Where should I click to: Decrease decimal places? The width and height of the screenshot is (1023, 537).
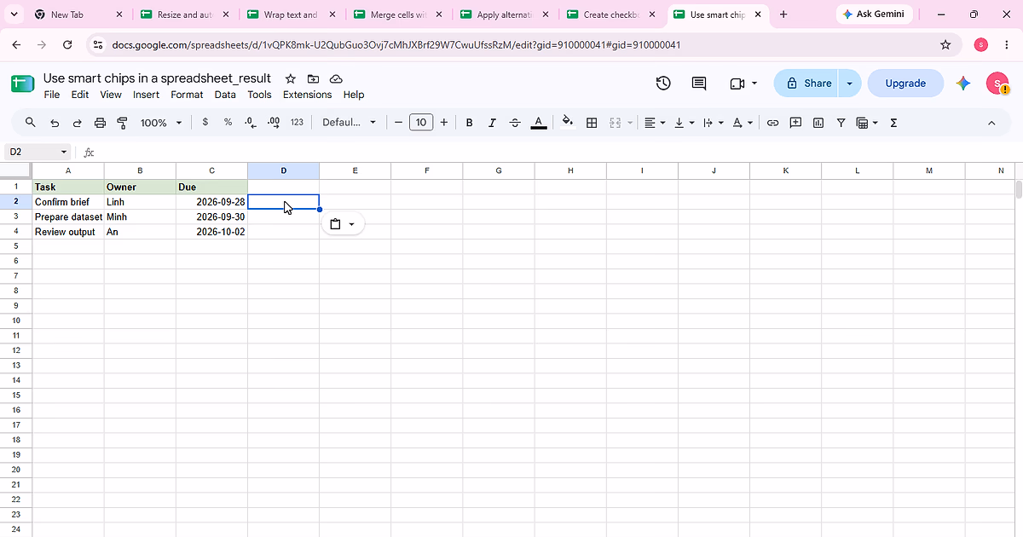[x=250, y=123]
